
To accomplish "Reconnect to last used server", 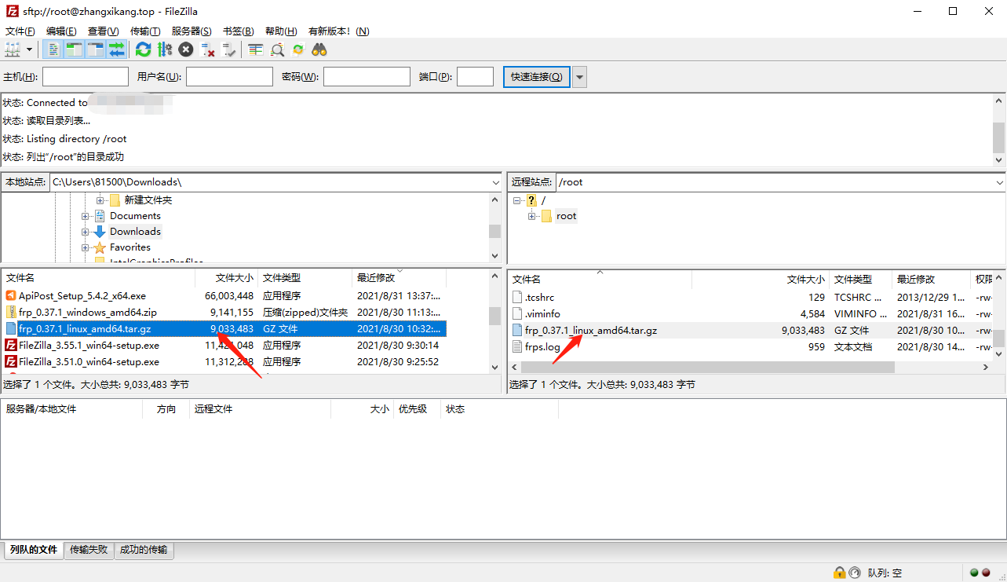I will (228, 49).
